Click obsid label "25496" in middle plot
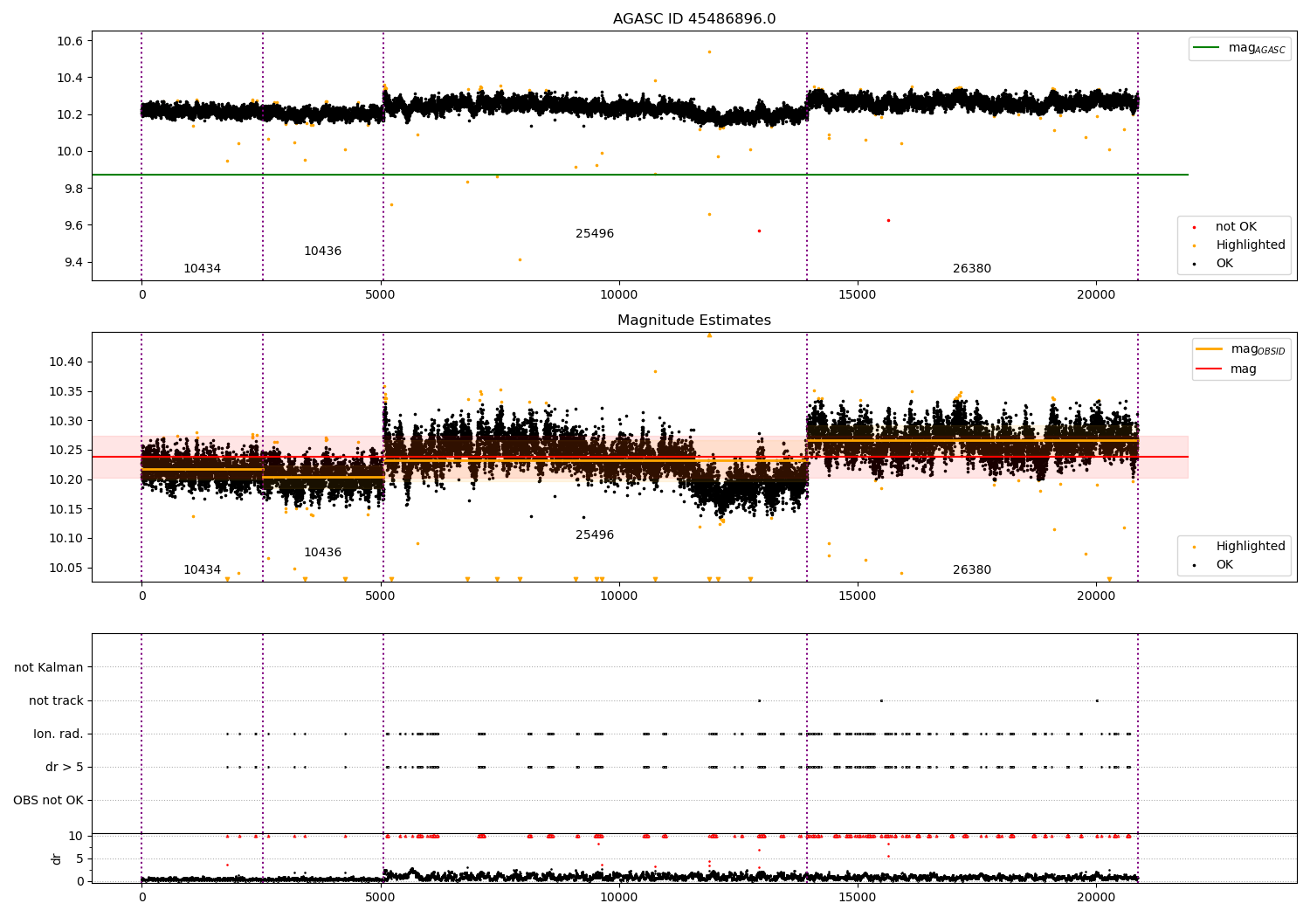 [595, 535]
